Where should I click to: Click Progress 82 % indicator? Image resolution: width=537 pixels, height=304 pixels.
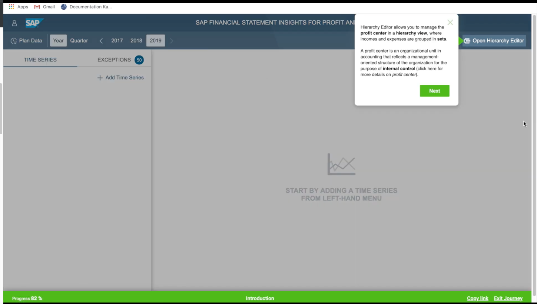point(27,298)
